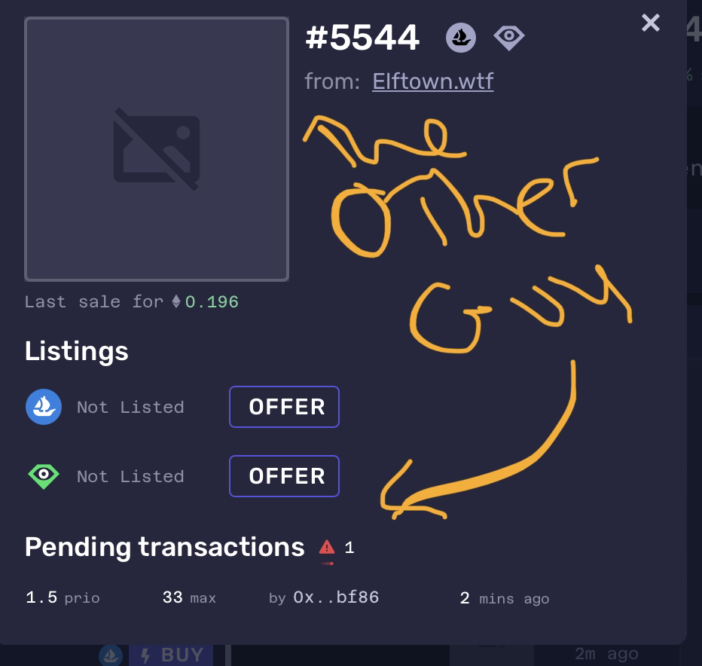Open LooksRare eye icon beside #5544 title
This screenshot has height=666, width=702.
click(509, 37)
